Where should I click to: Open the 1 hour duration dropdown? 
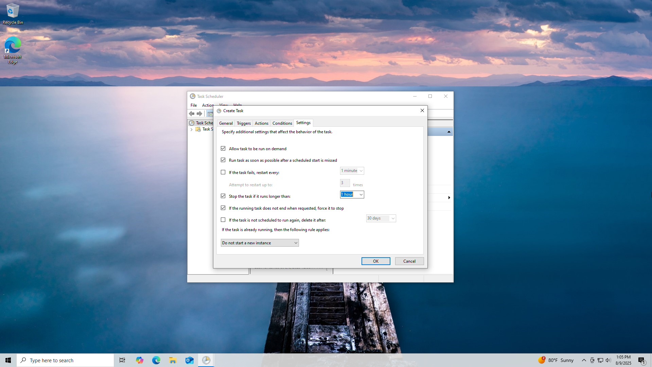pos(361,194)
